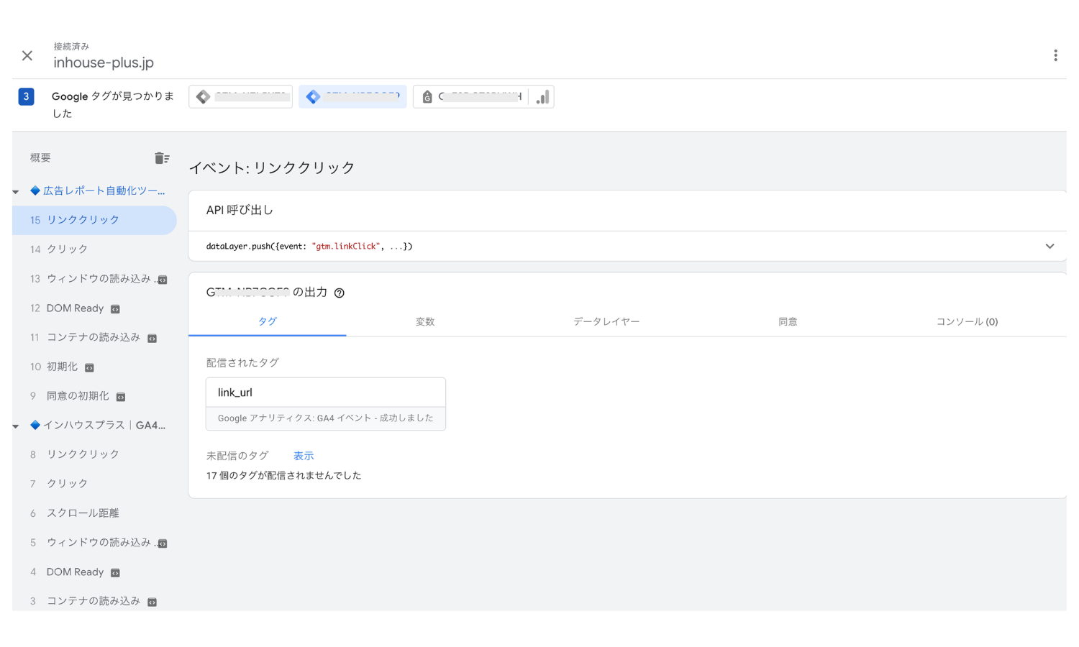This screenshot has height=647, width=1079.
Task: Click code icon beside event 9 同意の初期化
Action: coord(121,398)
